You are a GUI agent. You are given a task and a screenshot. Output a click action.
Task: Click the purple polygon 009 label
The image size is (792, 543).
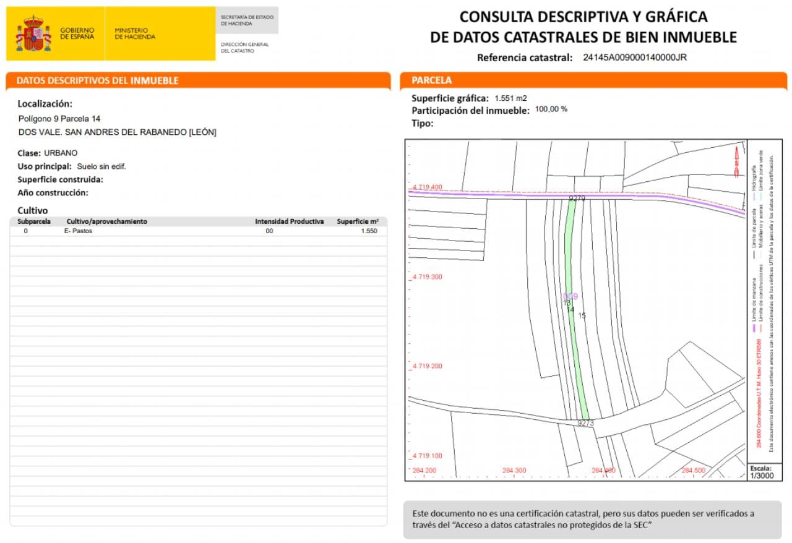tap(570, 297)
